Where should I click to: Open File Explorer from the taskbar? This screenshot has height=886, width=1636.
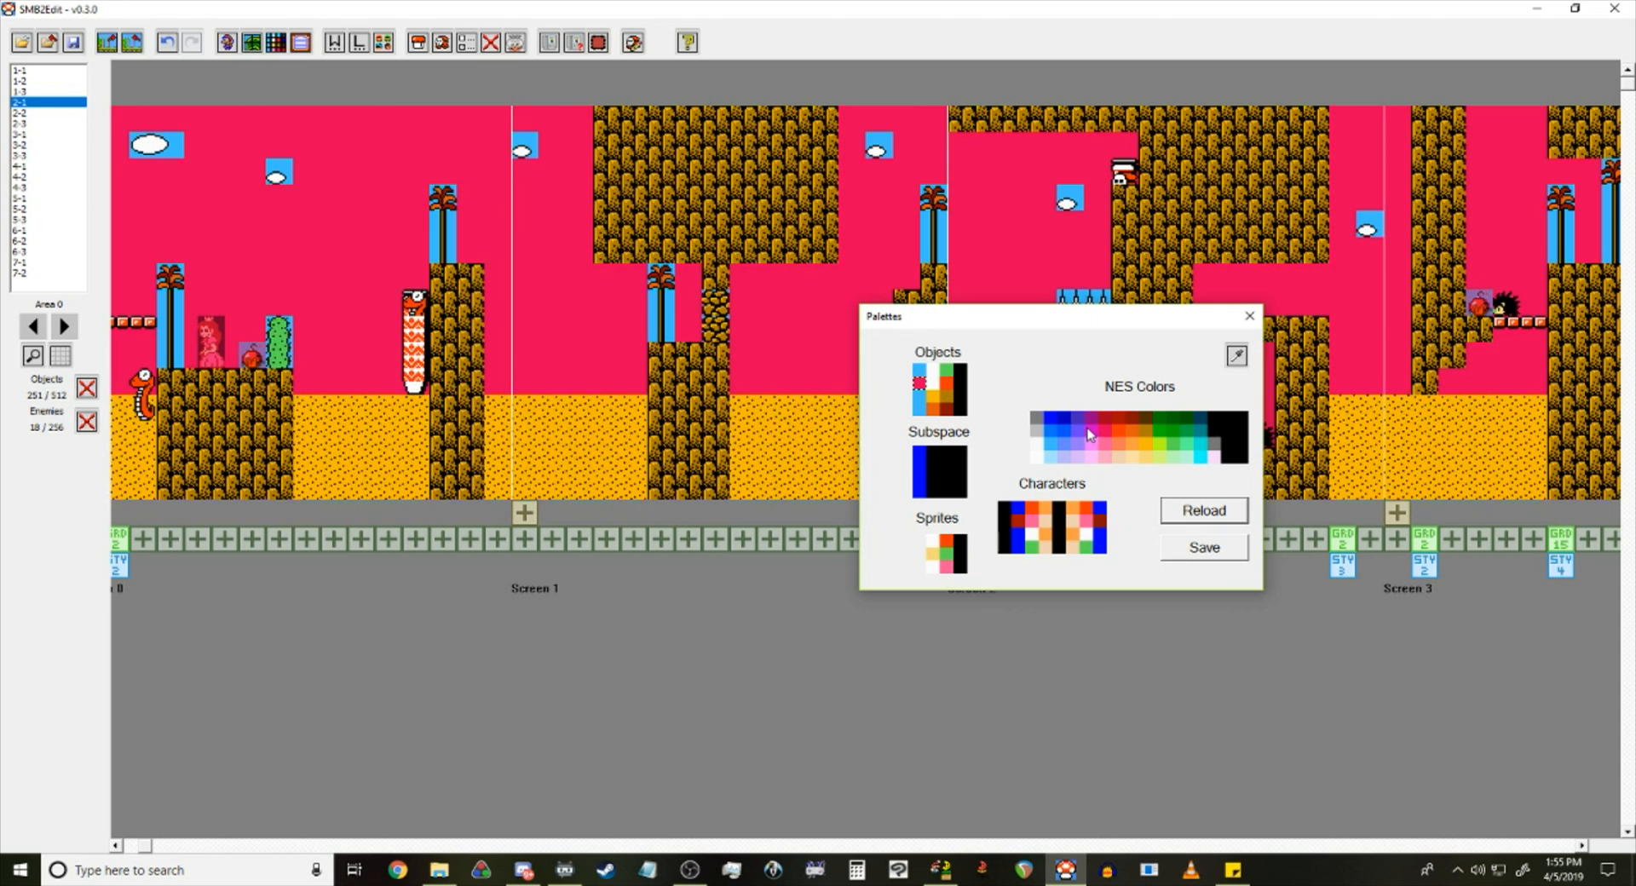click(439, 870)
